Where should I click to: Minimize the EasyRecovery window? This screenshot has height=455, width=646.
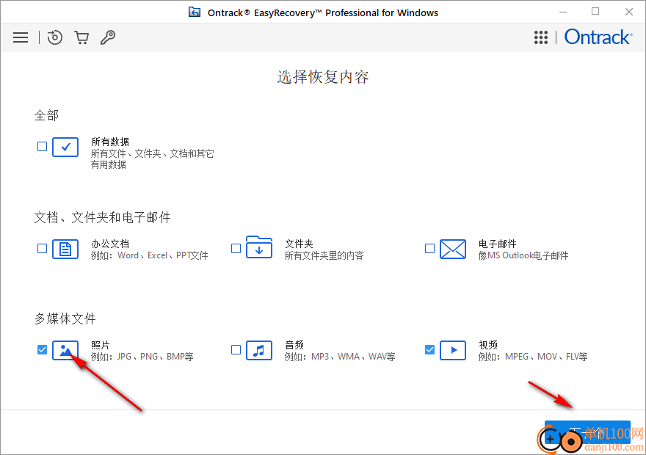[563, 12]
